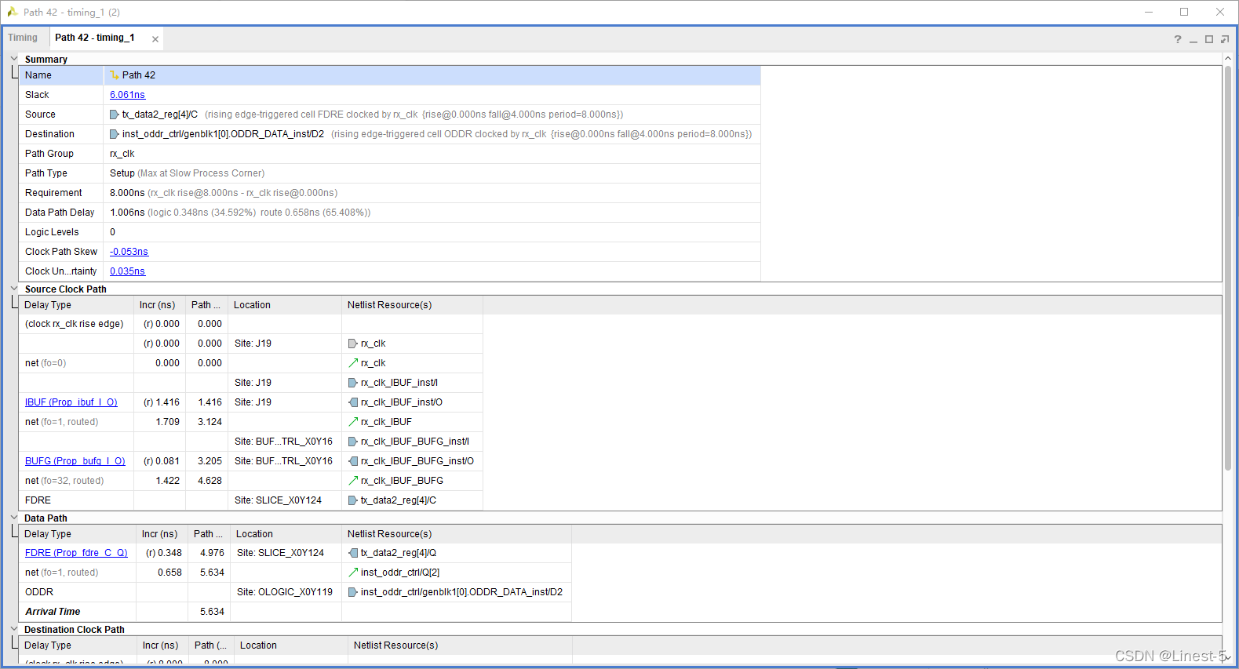Click the rx_clk_IBUF_BUFG_inst/I pin icon

tap(353, 442)
